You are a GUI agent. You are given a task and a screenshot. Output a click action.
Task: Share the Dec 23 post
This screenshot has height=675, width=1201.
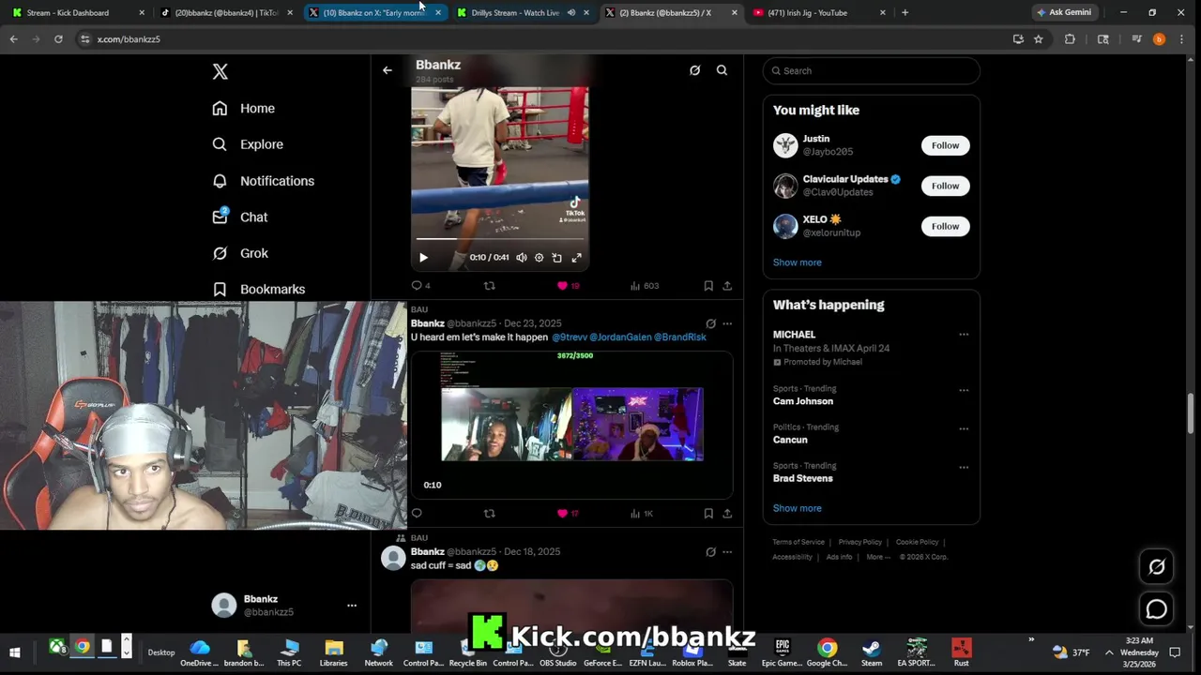[727, 514]
